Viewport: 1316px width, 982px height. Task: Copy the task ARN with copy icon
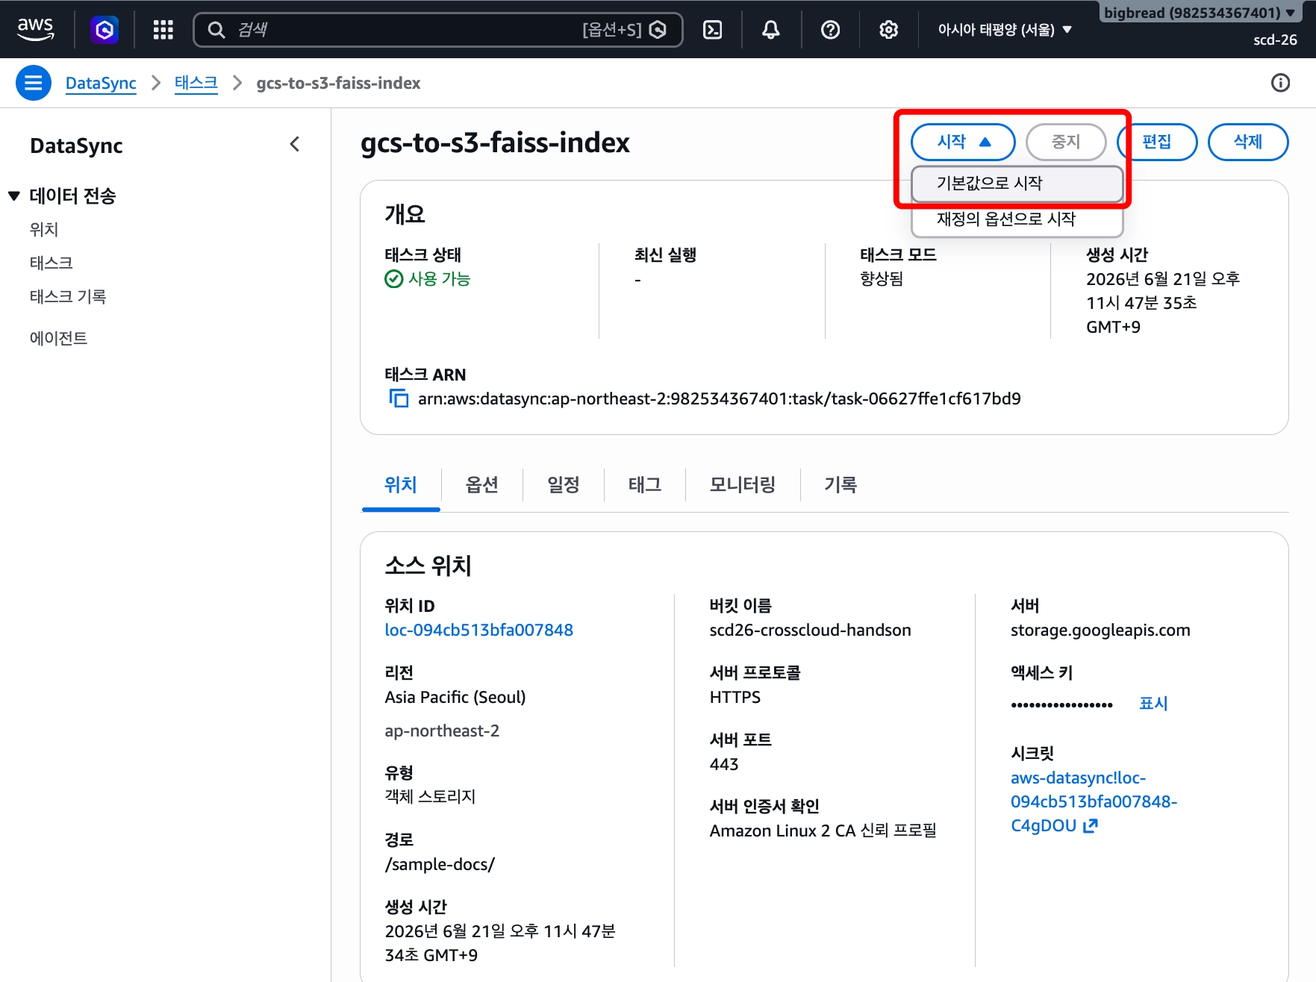click(x=399, y=398)
